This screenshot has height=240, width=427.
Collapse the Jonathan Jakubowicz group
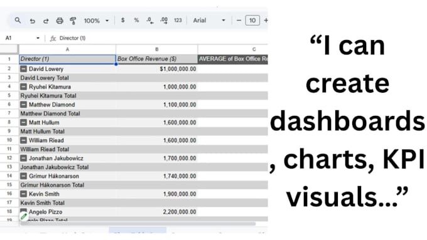(23, 158)
